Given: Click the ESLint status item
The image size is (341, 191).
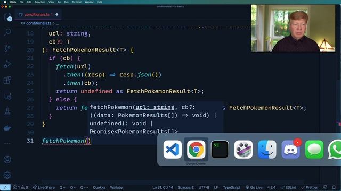Looking at the screenshot, I should point(288,187).
